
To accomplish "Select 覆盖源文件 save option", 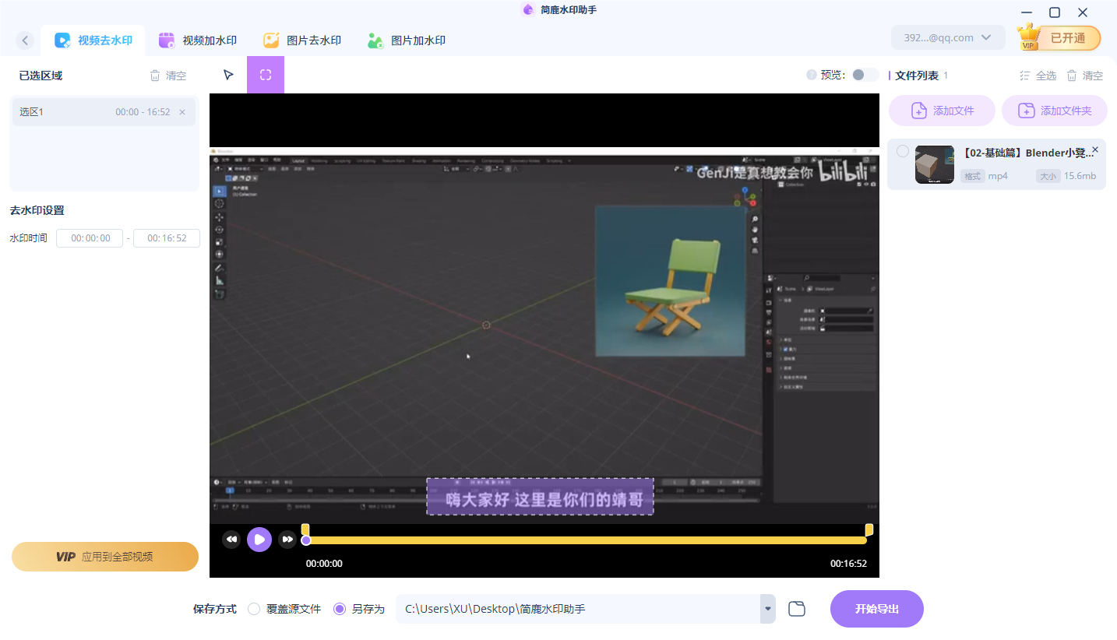I will [x=254, y=609].
